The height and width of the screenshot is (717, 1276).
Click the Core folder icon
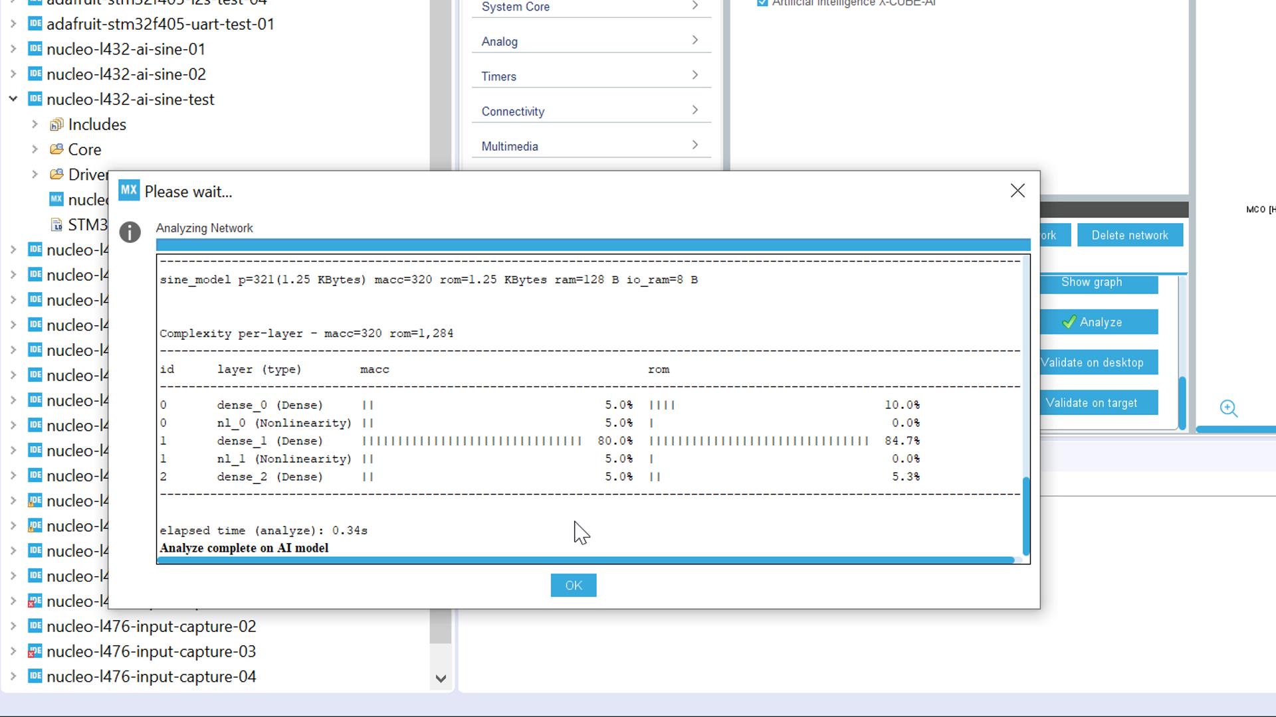coord(56,149)
